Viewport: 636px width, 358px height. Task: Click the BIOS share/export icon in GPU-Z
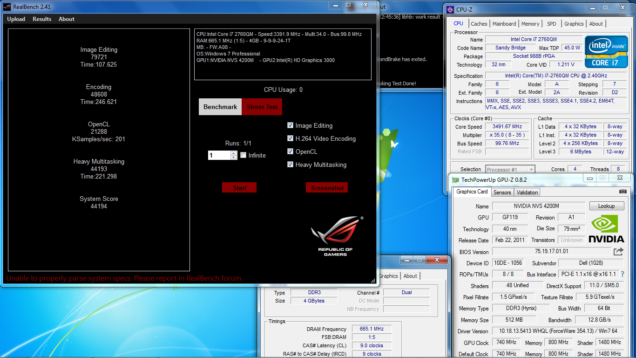click(618, 252)
